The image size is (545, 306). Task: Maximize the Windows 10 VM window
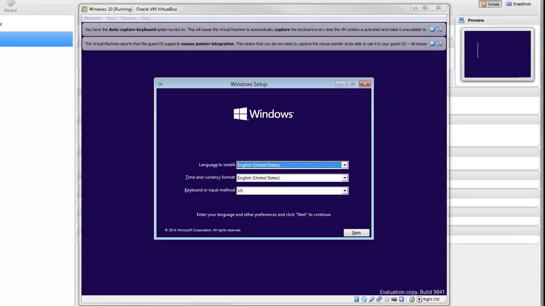[x=425, y=8]
